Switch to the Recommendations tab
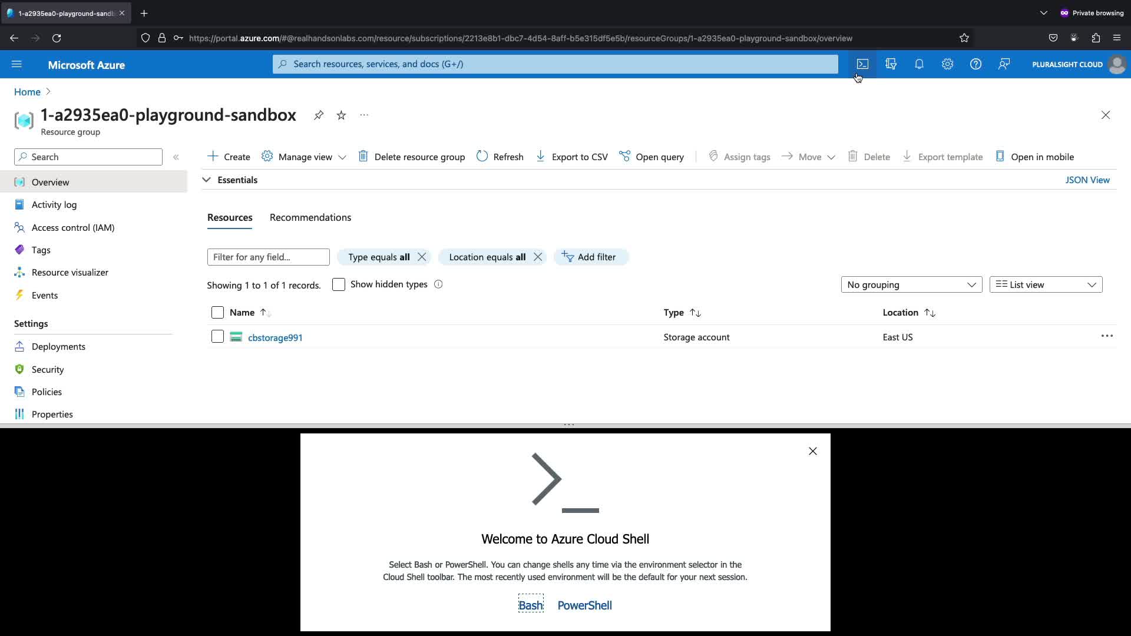The image size is (1131, 636). coord(310,217)
